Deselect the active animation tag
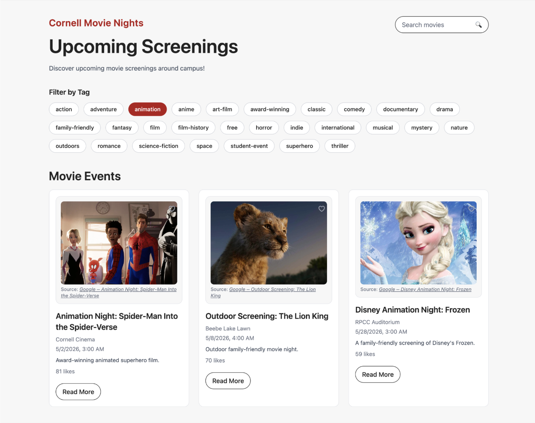Viewport: 535px width, 423px height. pos(148,109)
